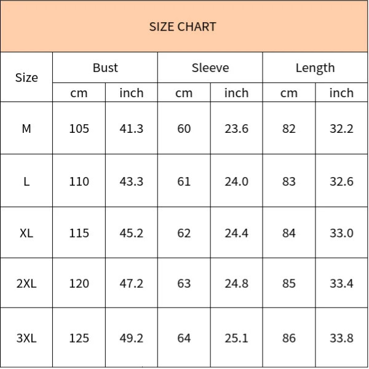The height and width of the screenshot is (369, 369).
Task: Select the 24.8 sleeve inch value
Action: (236, 284)
